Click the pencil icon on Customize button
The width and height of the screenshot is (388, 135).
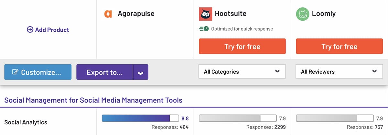pyautogui.click(x=15, y=72)
